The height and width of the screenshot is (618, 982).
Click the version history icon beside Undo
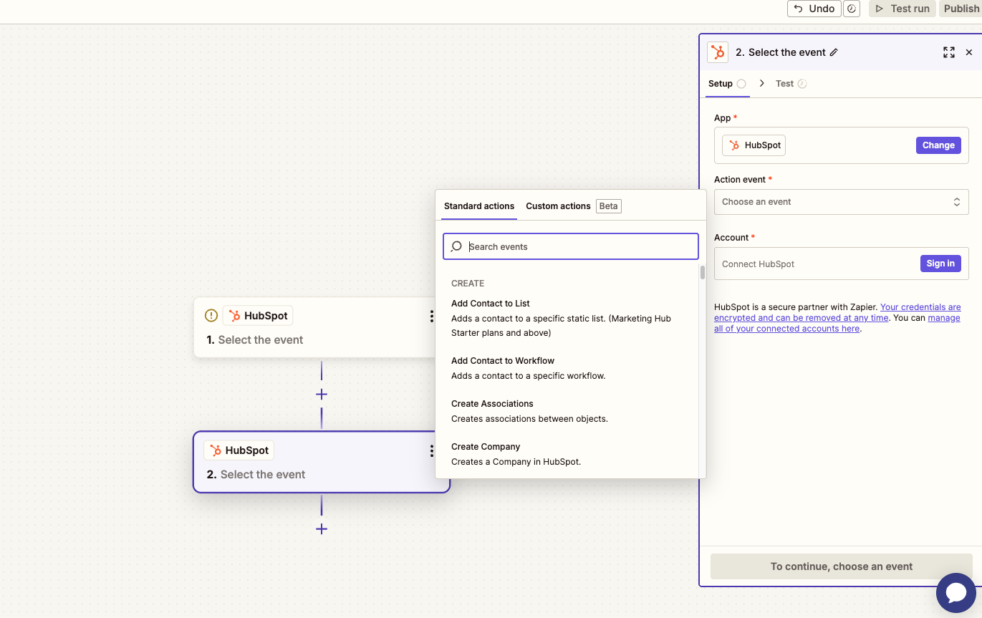coord(852,9)
